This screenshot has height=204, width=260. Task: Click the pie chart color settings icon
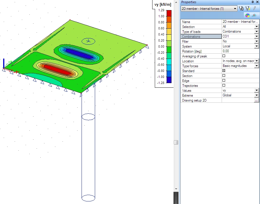(248, 15)
